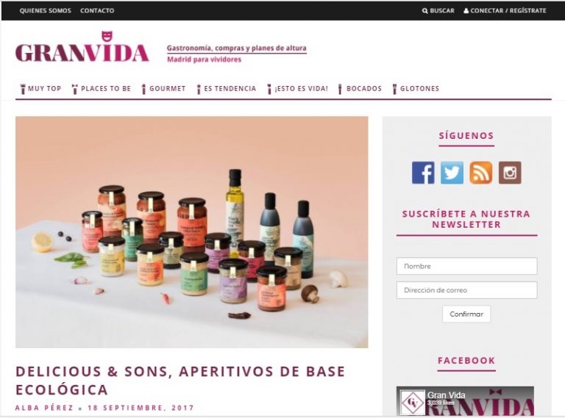The height and width of the screenshot is (418, 565).
Task: Click the user icon beside Conectar / Regístrate
Action: (x=466, y=11)
